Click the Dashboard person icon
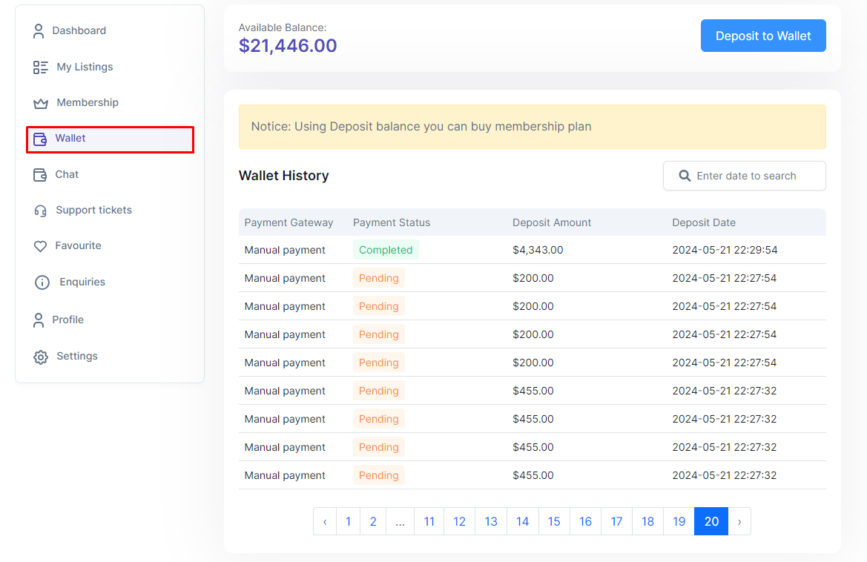This screenshot has width=867, height=562. [x=39, y=31]
